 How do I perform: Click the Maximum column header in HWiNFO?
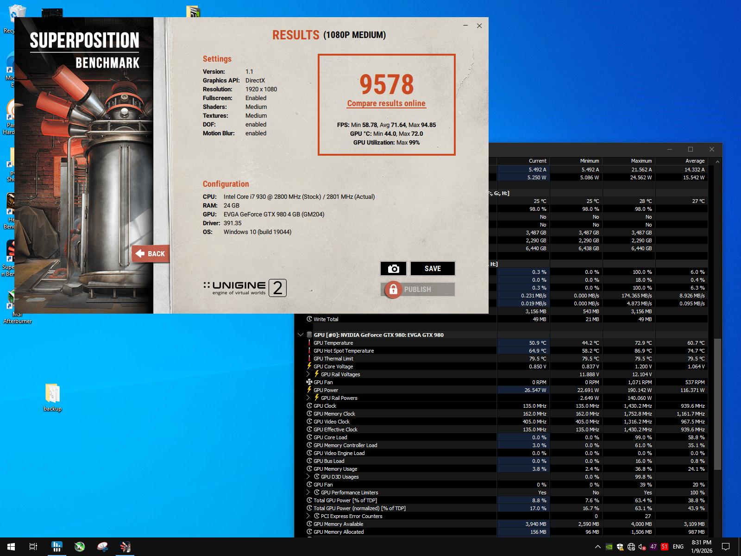629,161
